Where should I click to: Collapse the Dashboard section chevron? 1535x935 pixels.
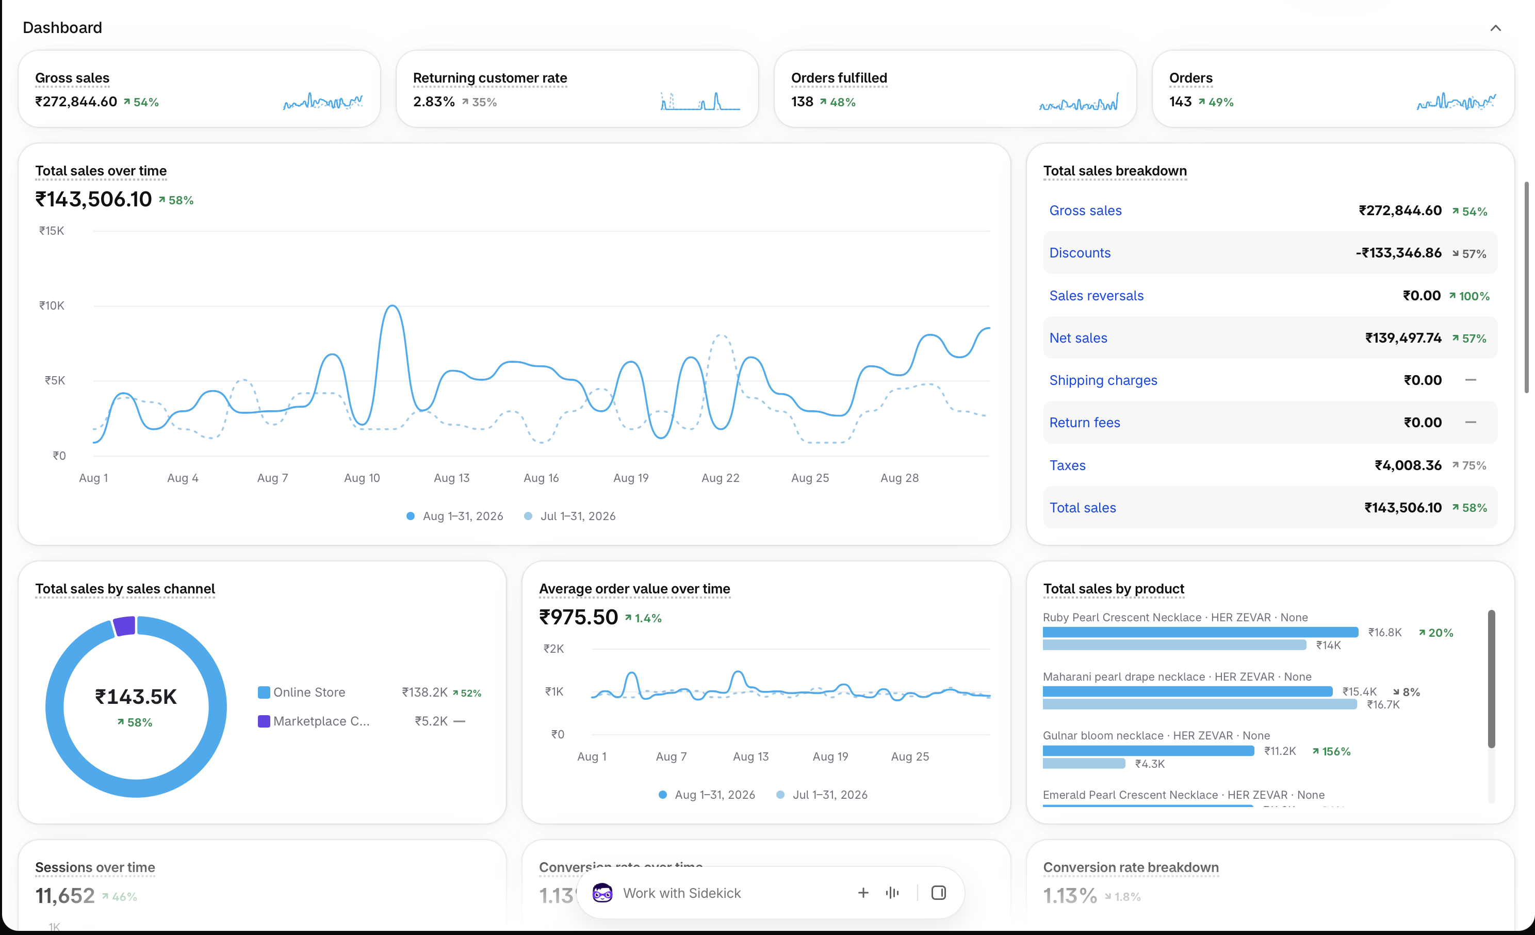[1495, 28]
